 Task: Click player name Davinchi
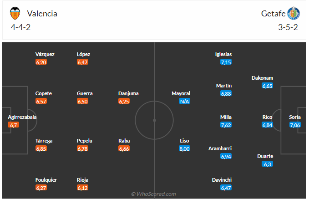click(x=222, y=180)
